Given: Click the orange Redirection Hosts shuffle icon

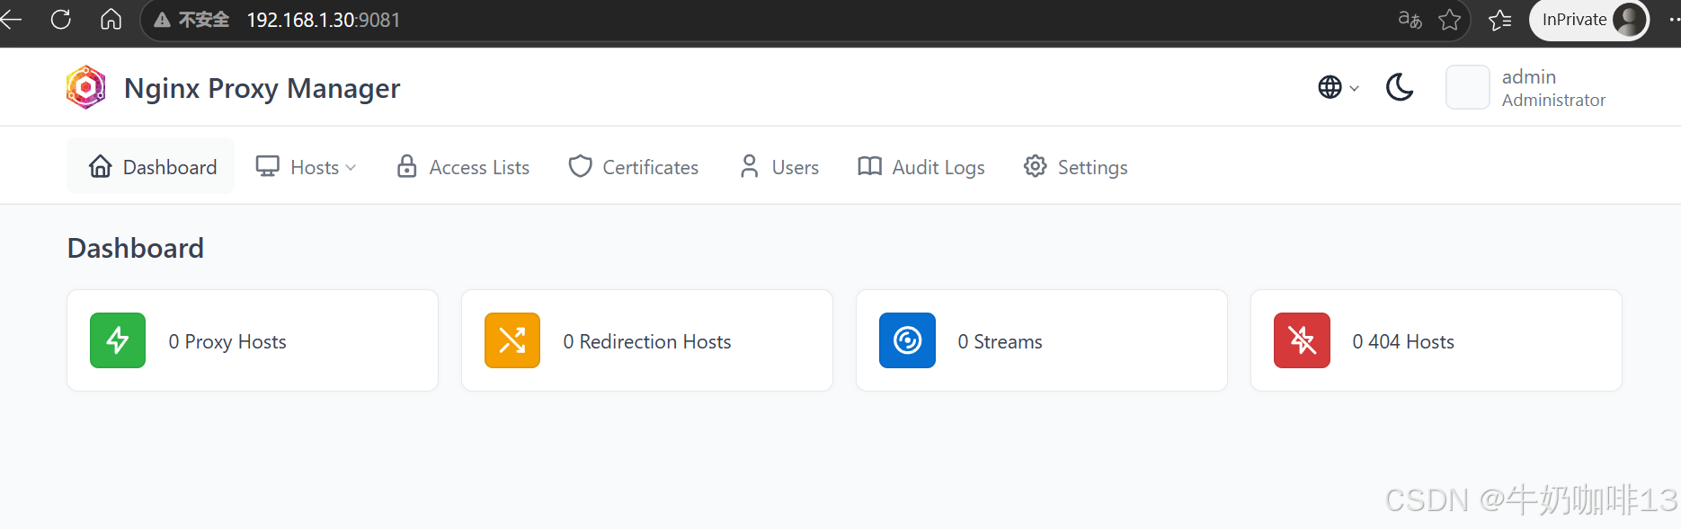Looking at the screenshot, I should 512,340.
